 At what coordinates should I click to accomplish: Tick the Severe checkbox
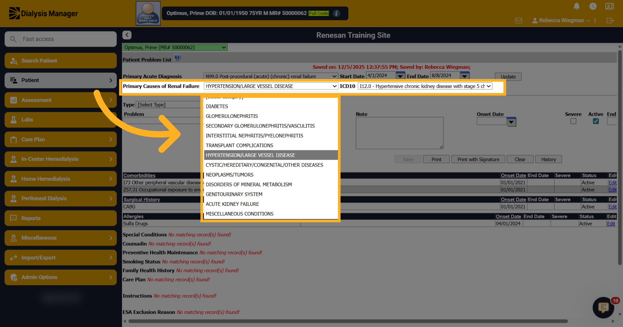573,121
